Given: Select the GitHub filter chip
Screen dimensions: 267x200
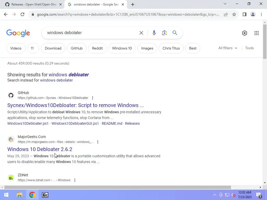Looking at the screenshot, I should pyautogui.click(x=77, y=48).
